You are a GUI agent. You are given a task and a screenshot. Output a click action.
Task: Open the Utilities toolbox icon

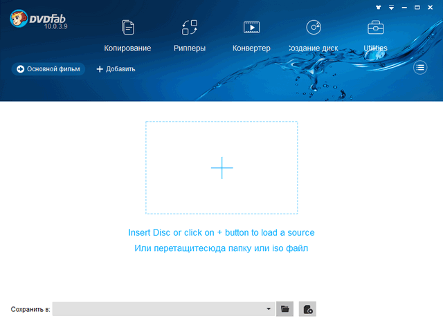[x=375, y=28]
